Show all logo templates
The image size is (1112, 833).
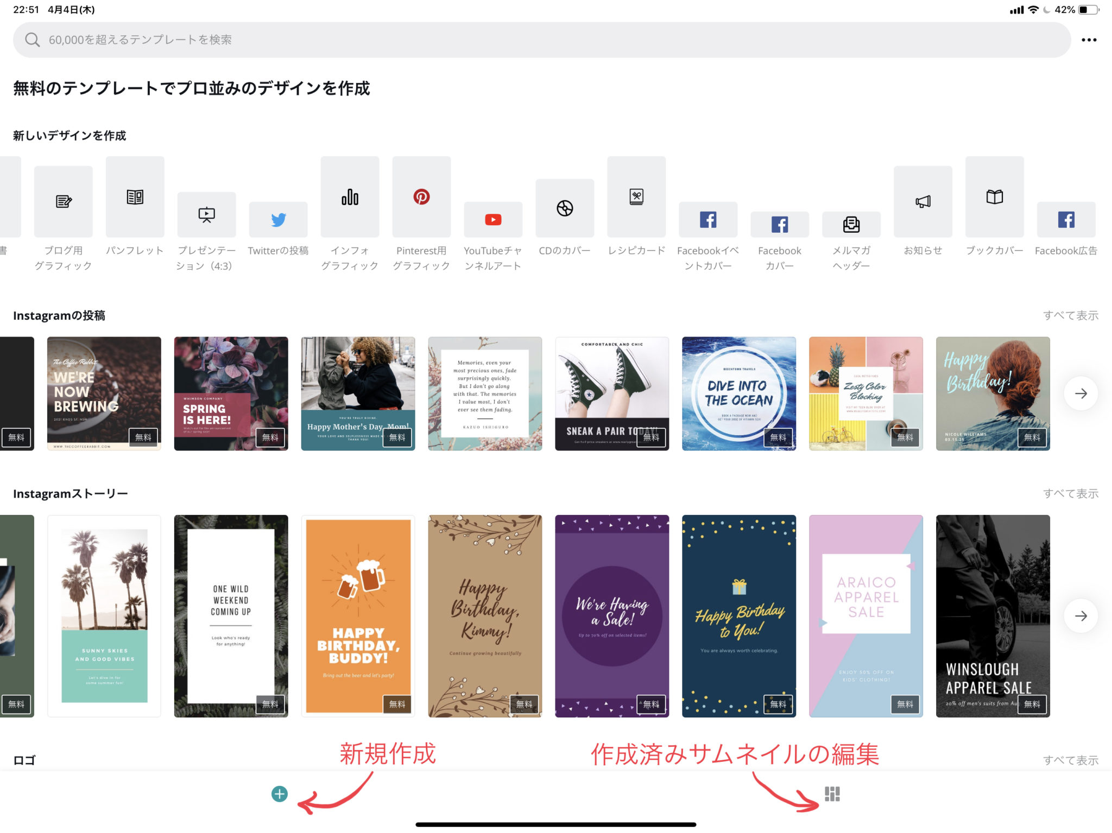pyautogui.click(x=1071, y=760)
